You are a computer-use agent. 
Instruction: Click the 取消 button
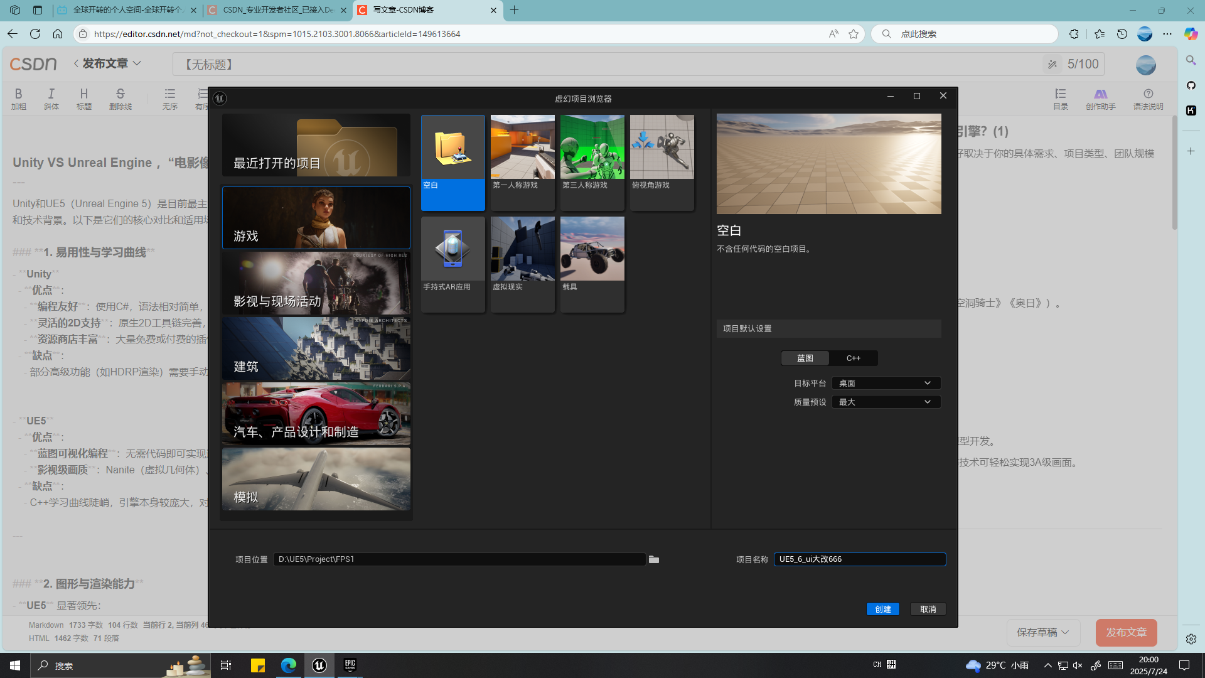[928, 609]
